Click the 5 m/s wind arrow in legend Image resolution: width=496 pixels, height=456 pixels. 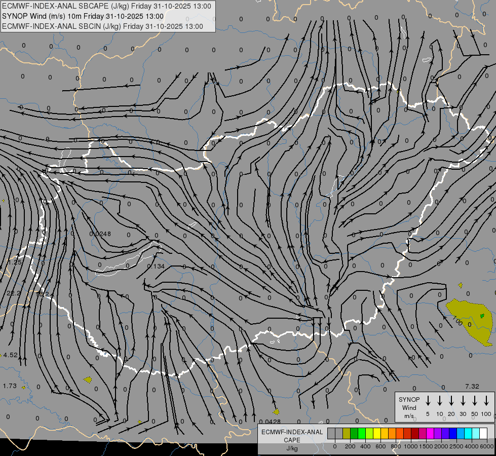pyautogui.click(x=428, y=401)
